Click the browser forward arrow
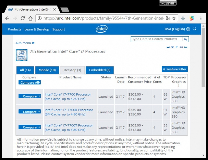208x160 pixels. (15, 18)
